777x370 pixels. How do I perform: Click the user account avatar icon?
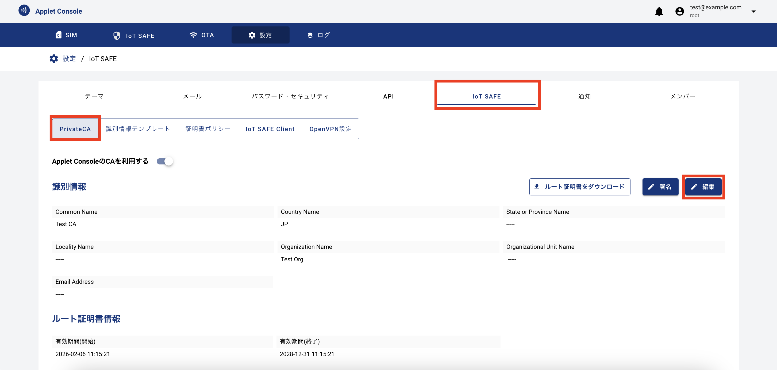coord(679,11)
